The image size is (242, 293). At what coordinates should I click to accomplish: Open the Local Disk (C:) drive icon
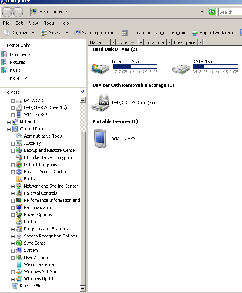pos(100,68)
